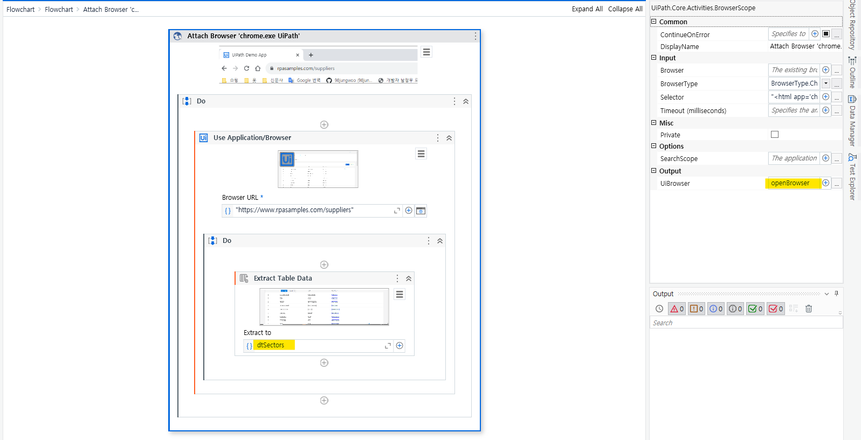Toggle failed tests (red check) filter in Output
Image resolution: width=861 pixels, height=440 pixels.
click(x=776, y=309)
